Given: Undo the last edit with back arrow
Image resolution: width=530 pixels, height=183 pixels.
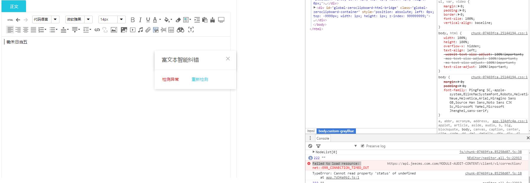Looking at the screenshot, I should (x=18, y=20).
